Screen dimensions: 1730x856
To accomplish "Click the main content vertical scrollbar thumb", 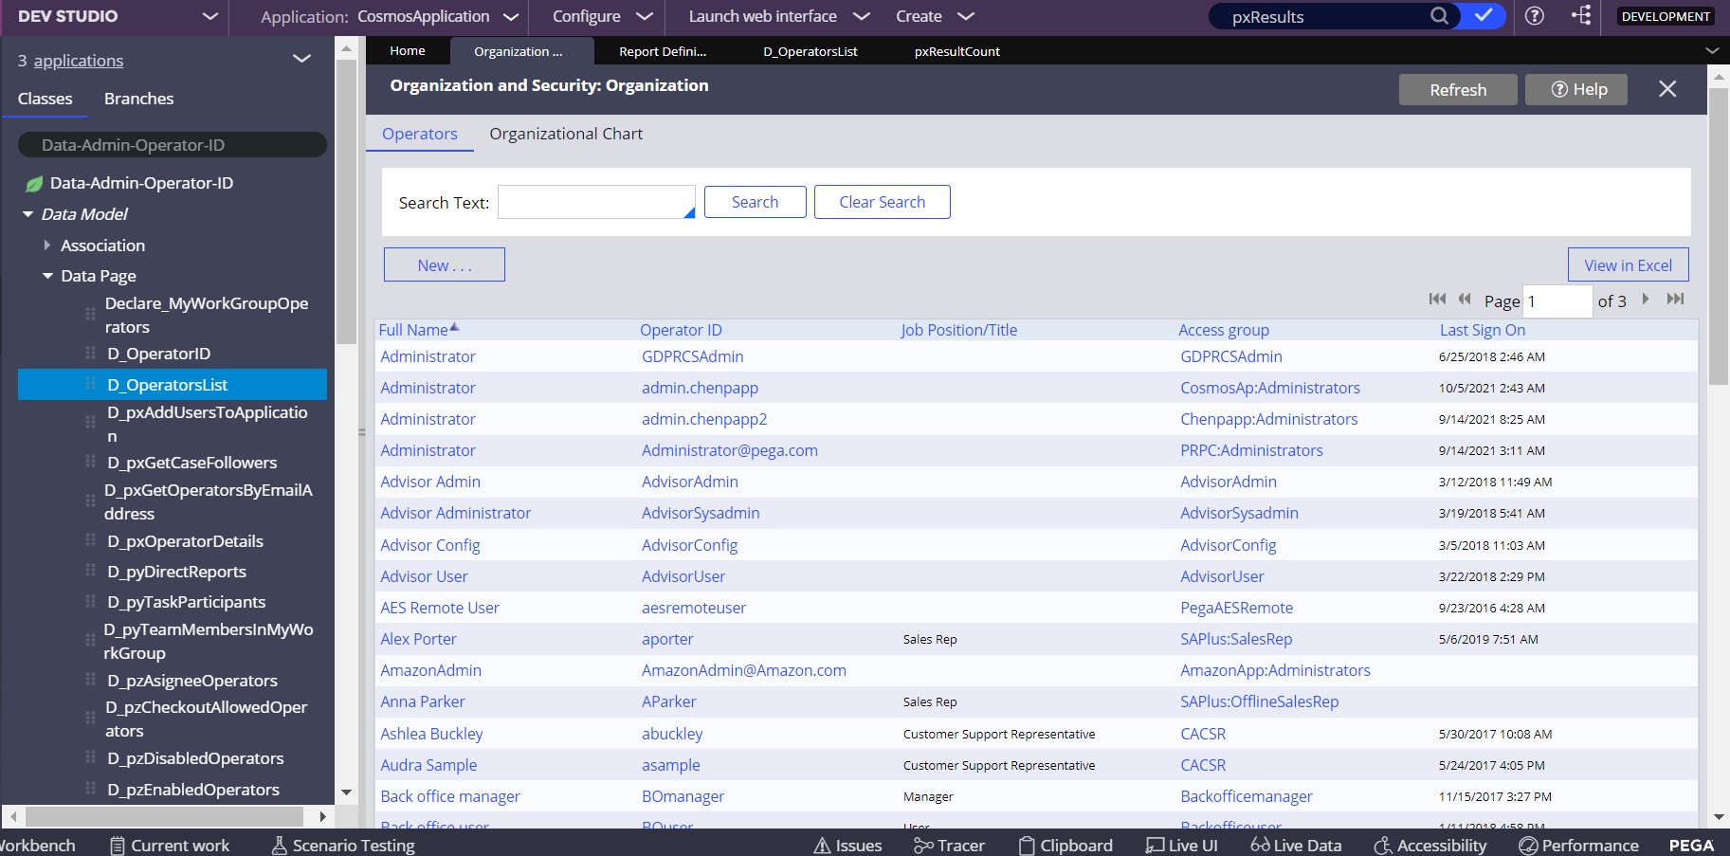I will click(1719, 237).
